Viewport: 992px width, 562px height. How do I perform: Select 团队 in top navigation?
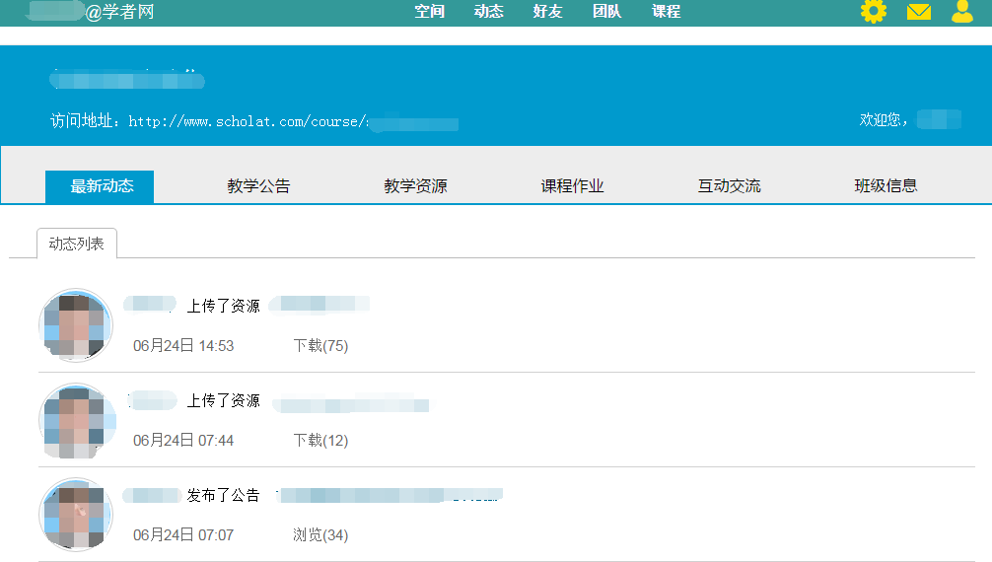606,12
